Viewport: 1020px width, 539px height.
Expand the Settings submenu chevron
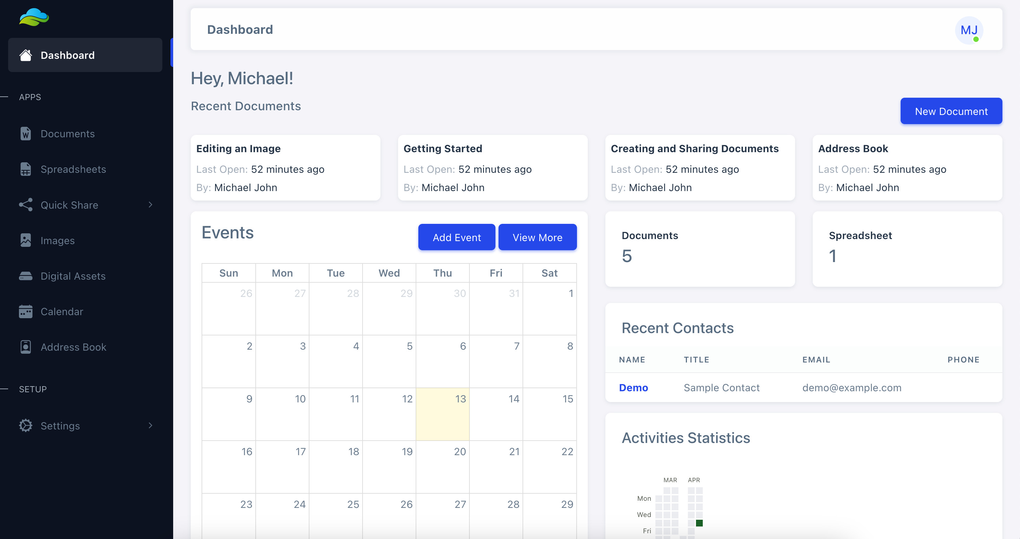(150, 426)
